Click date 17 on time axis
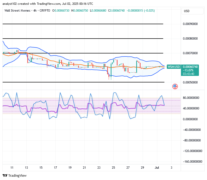 pos(55,167)
